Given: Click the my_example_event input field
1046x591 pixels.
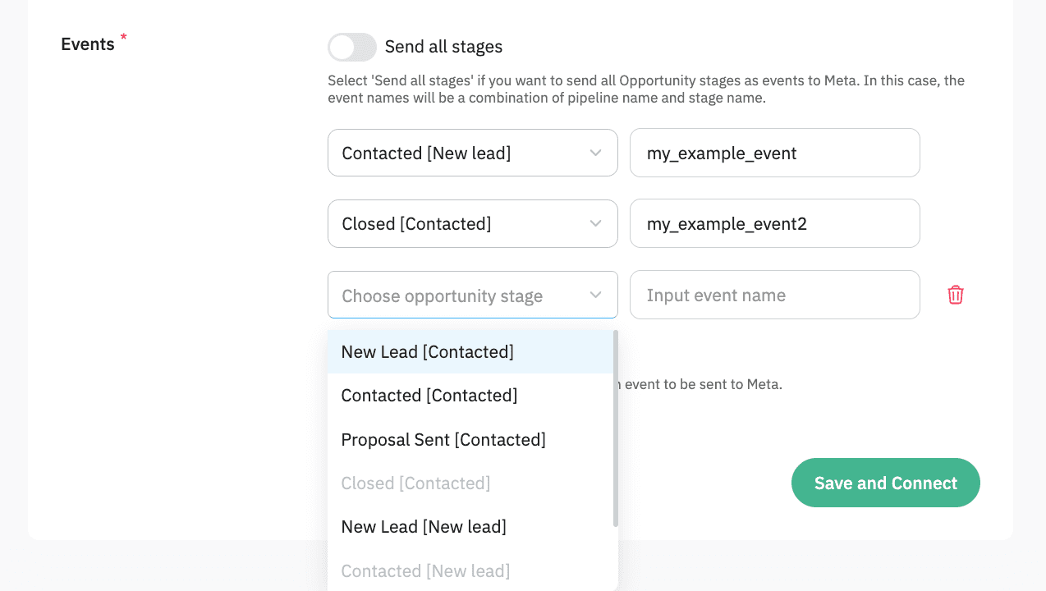Looking at the screenshot, I should point(774,153).
